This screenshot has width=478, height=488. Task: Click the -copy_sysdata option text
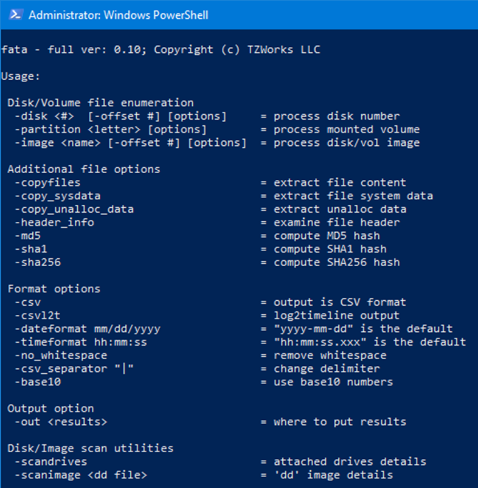coord(57,196)
